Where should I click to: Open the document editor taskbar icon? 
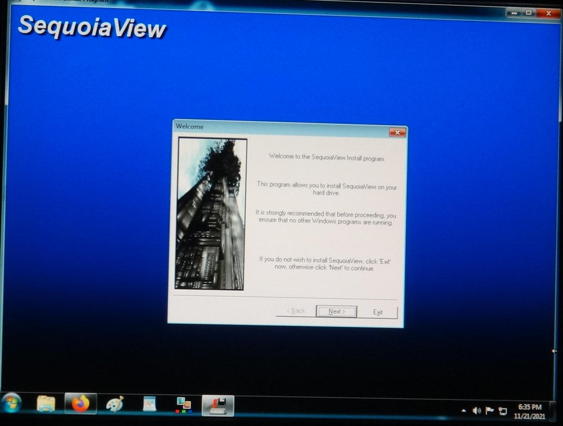tap(149, 405)
